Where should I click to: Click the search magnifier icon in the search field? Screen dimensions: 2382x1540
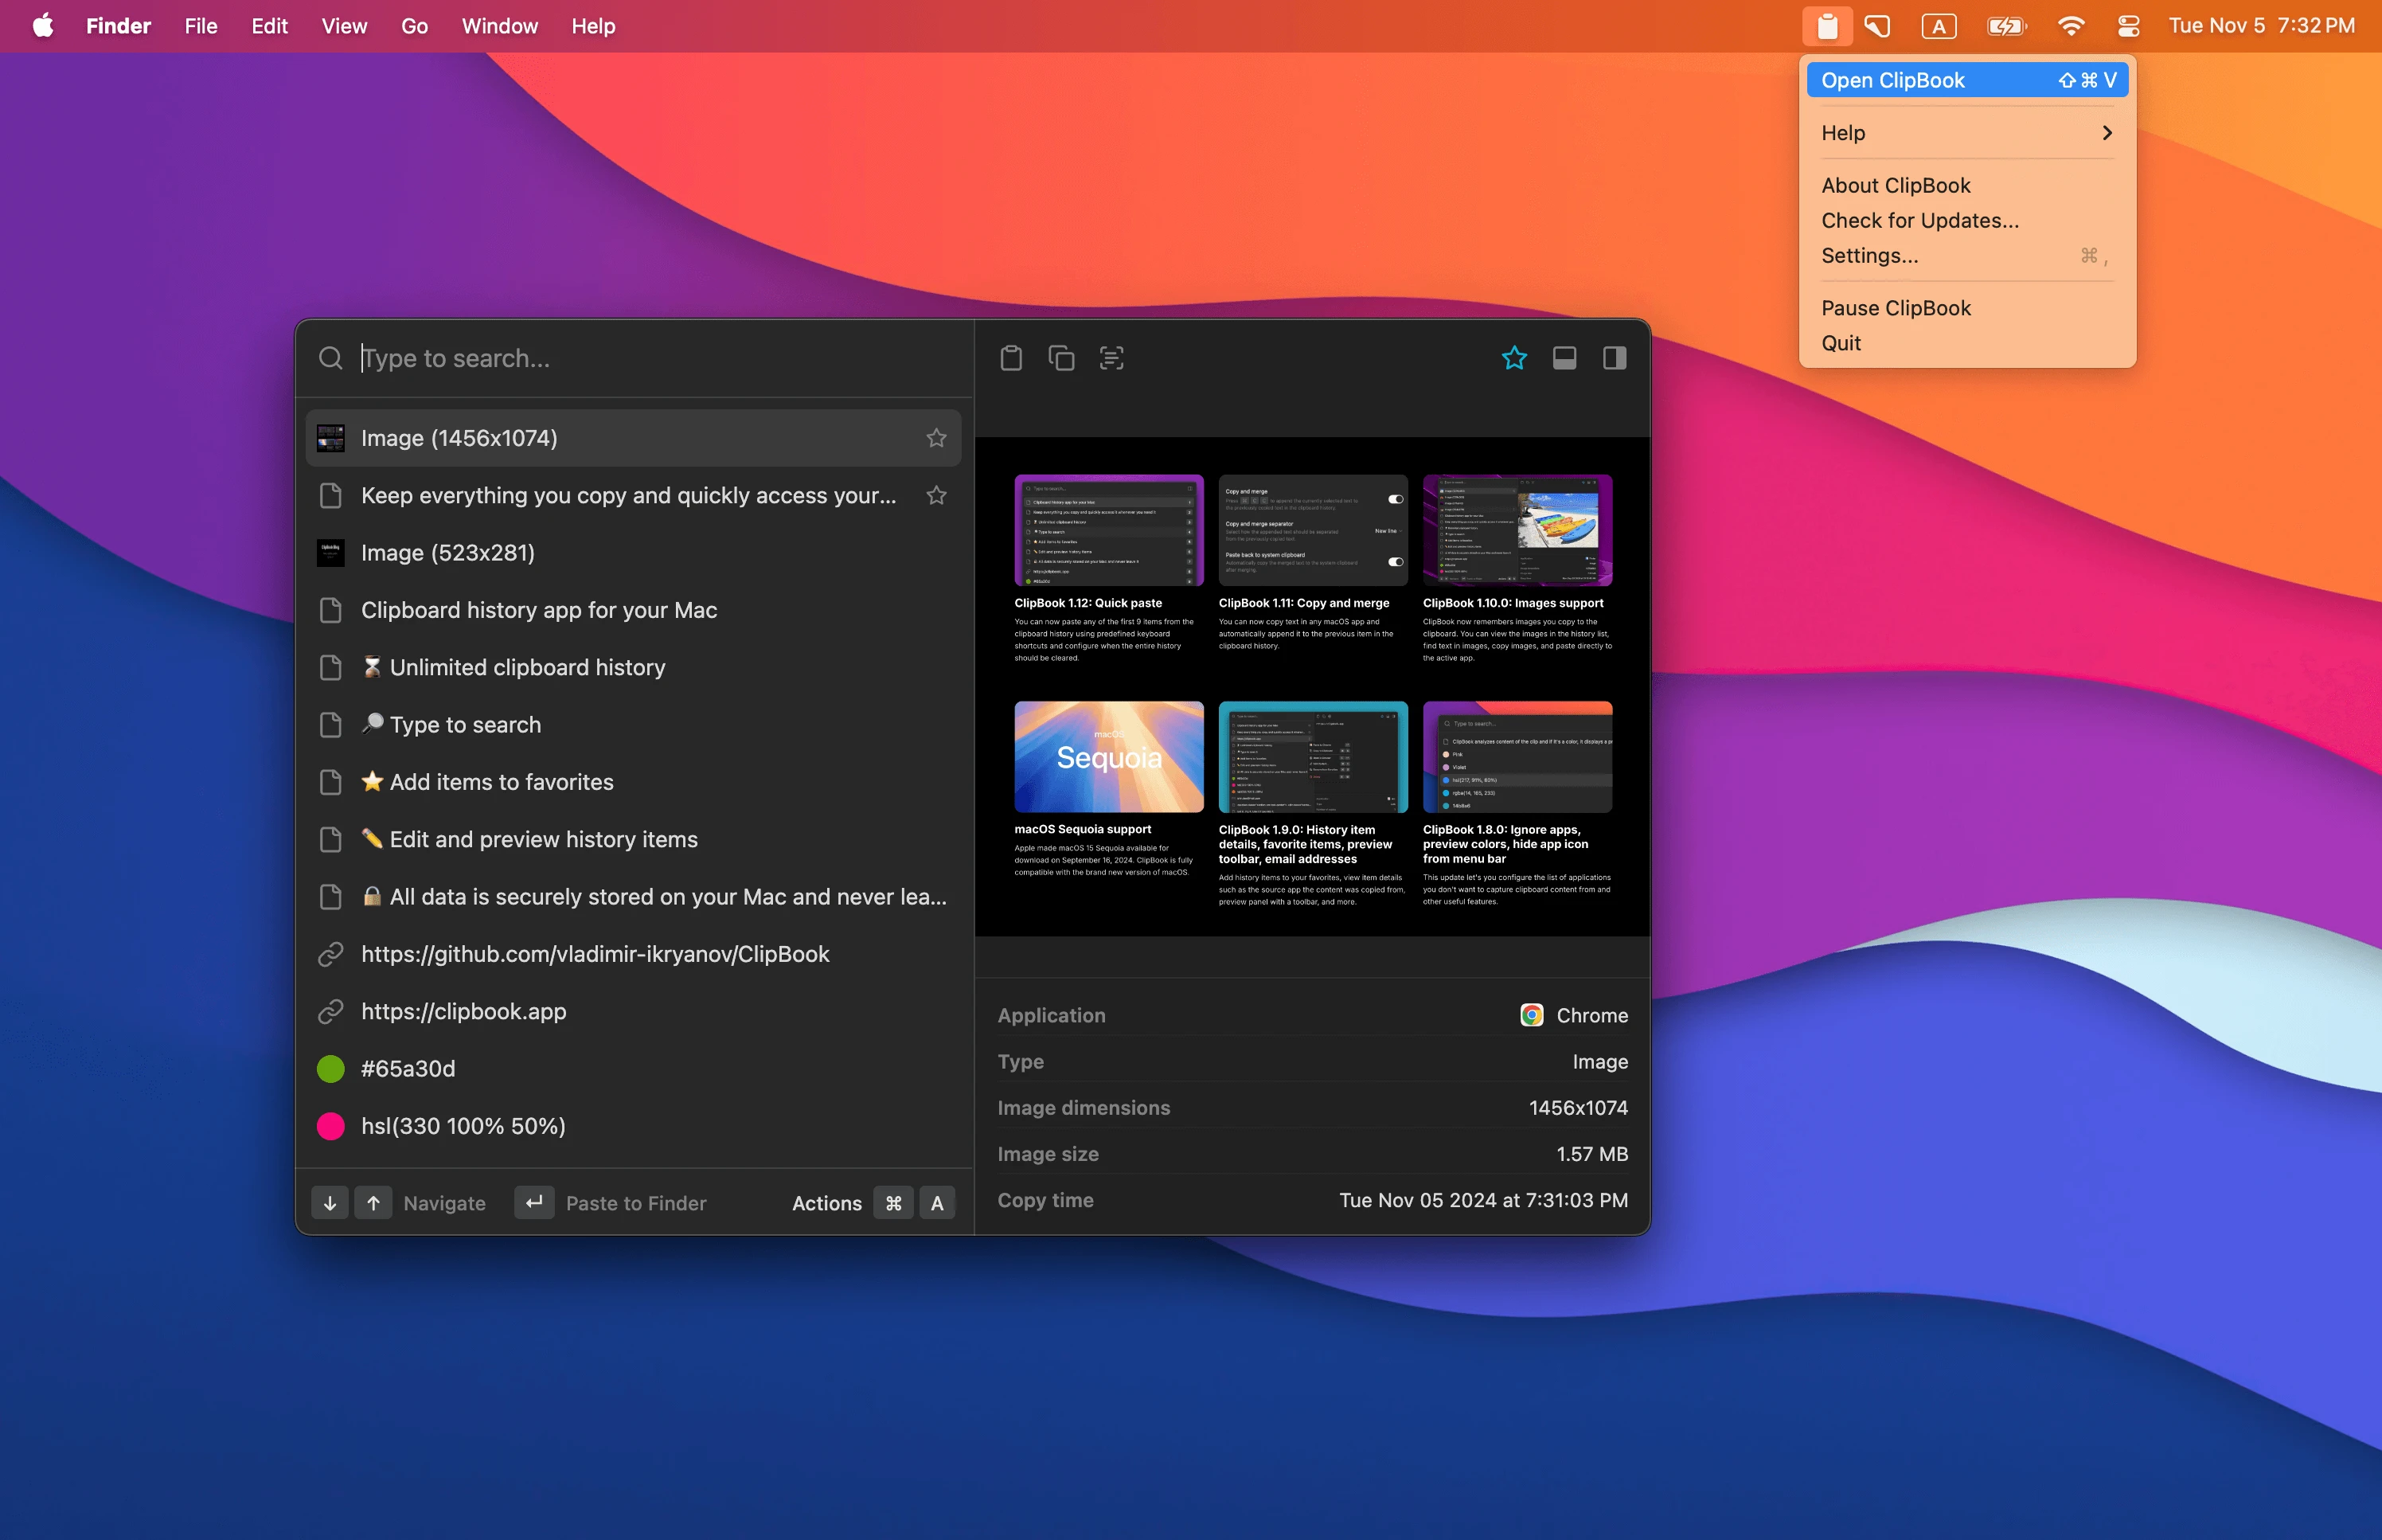(x=331, y=358)
